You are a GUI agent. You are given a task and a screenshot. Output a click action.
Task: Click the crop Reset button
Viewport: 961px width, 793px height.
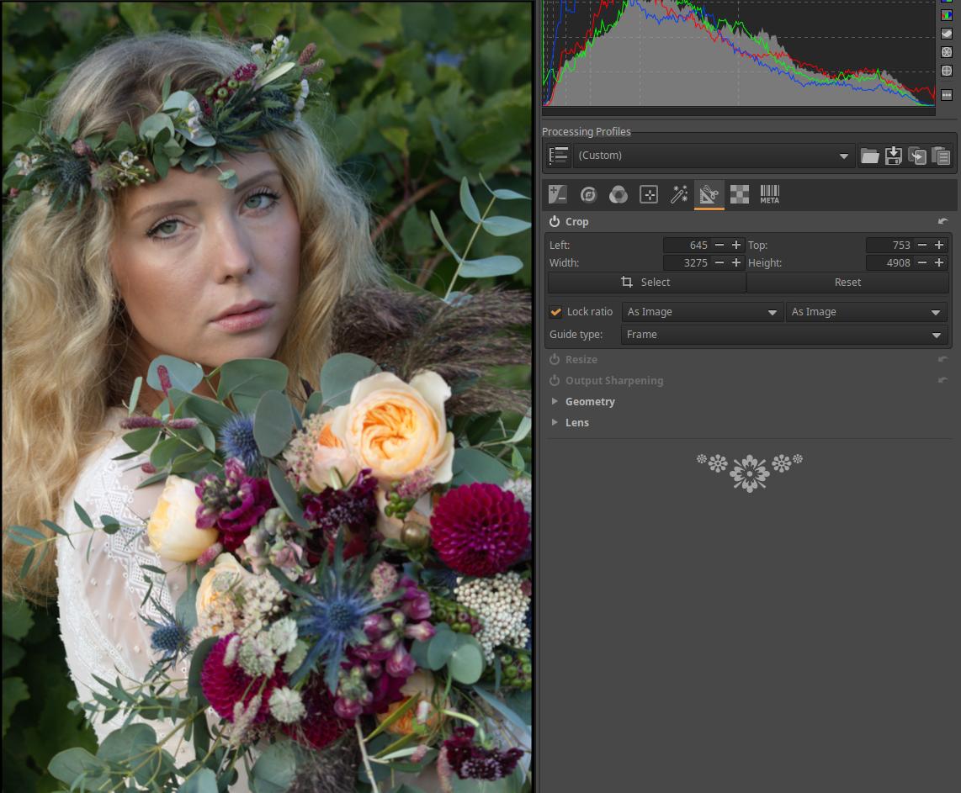[847, 283]
